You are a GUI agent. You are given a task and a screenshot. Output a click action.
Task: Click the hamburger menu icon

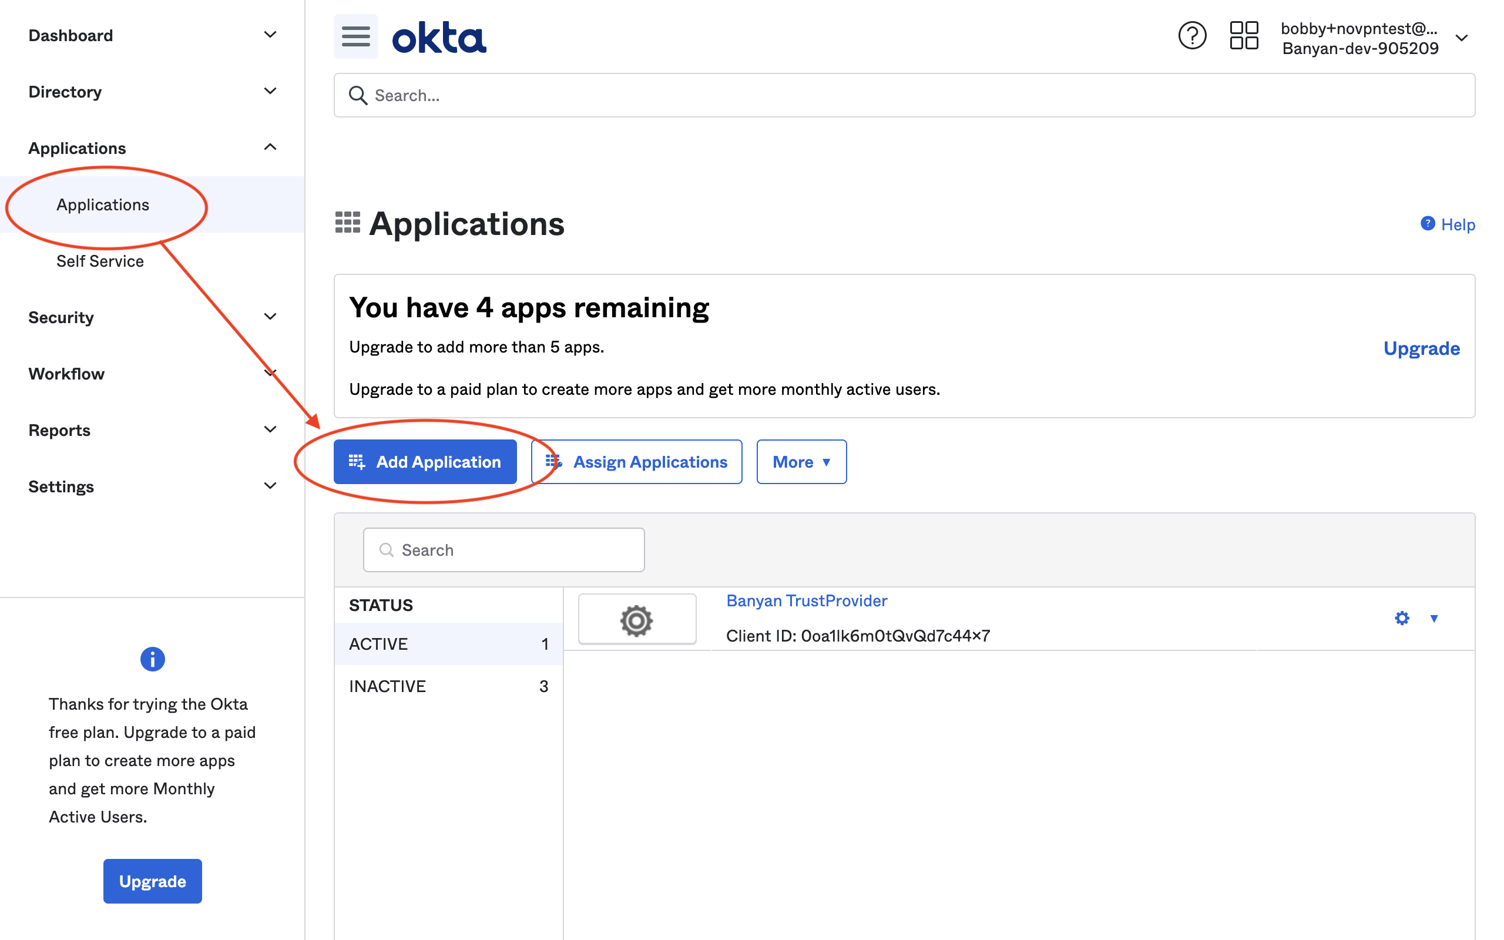click(355, 36)
